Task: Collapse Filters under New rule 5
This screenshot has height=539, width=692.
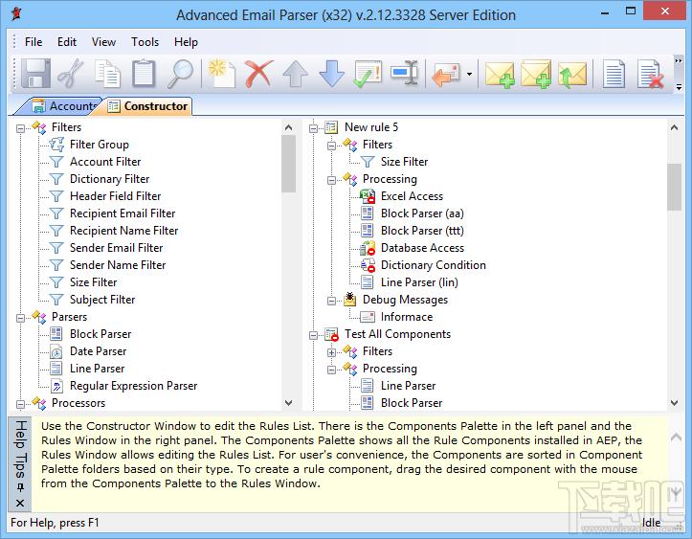Action: click(331, 146)
